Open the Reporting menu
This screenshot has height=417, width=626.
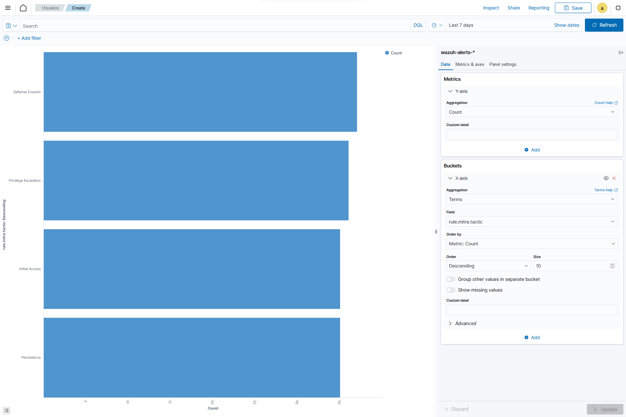[x=539, y=8]
